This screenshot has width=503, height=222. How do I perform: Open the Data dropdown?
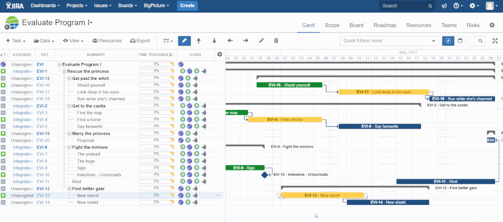(x=44, y=41)
